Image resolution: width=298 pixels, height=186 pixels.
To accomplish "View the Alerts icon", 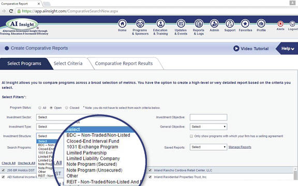I will click(x=280, y=24).
